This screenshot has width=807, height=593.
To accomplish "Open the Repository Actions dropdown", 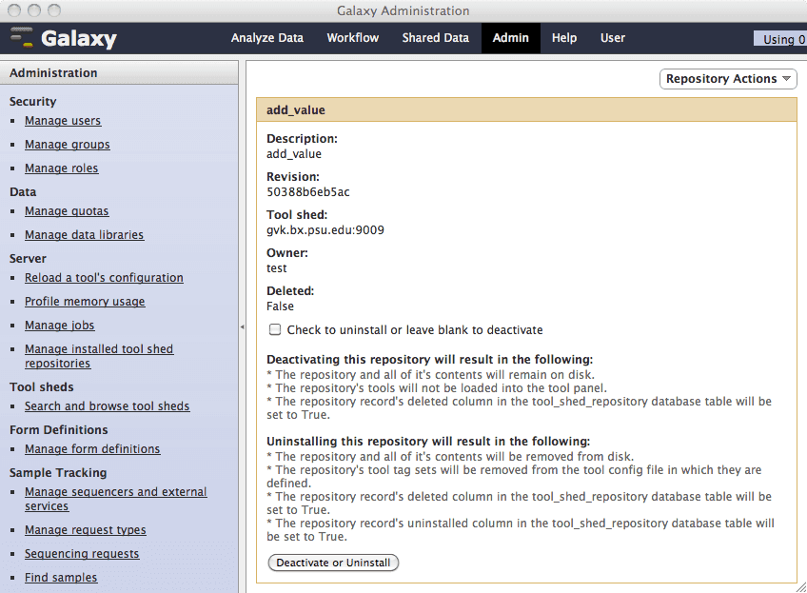I will tap(728, 79).
